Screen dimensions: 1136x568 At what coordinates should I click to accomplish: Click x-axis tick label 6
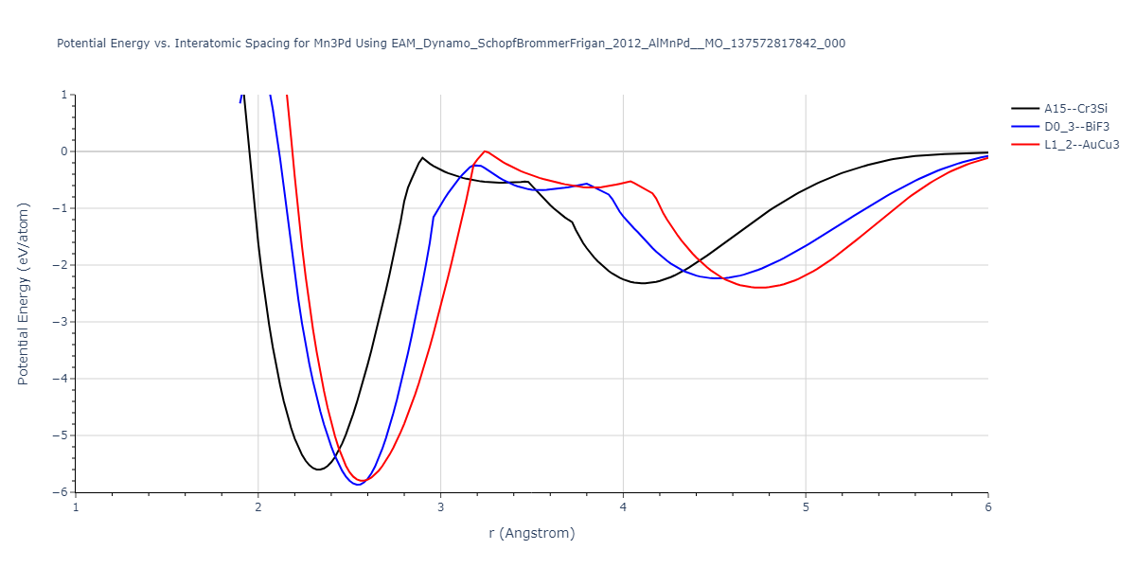coord(987,508)
